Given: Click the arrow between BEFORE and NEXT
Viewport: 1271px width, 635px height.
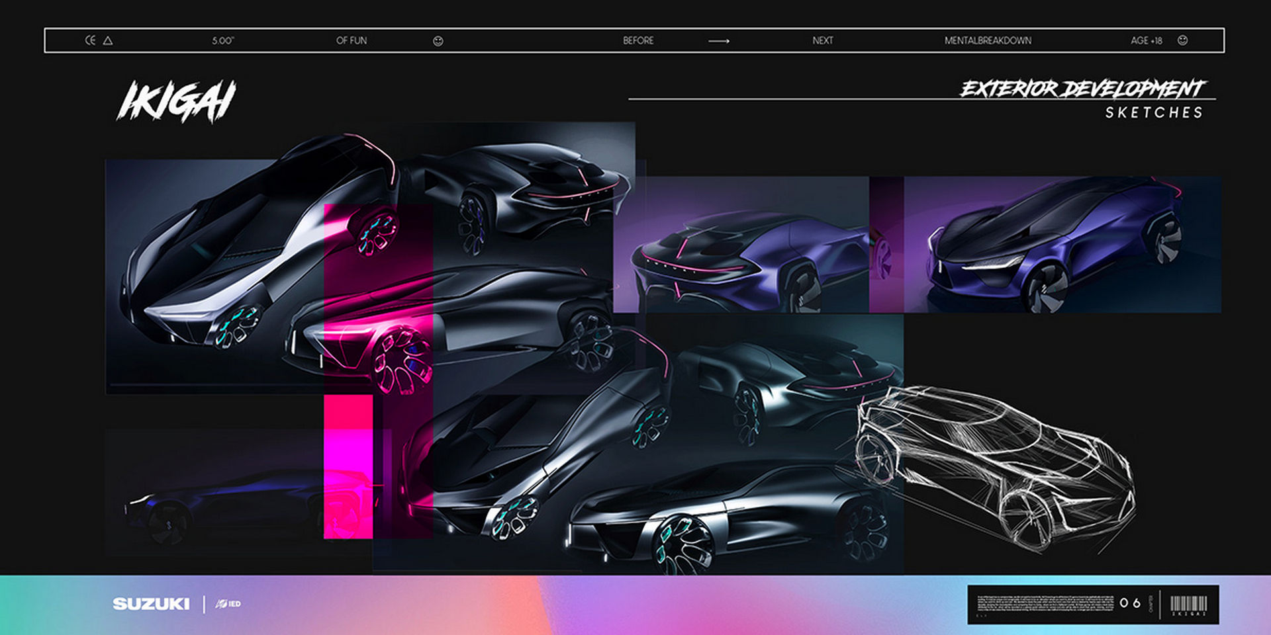Looking at the screenshot, I should [718, 41].
